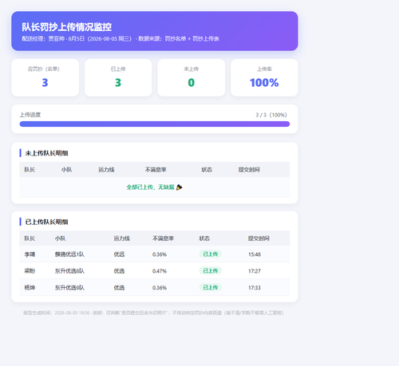The width and height of the screenshot is (399, 366).
Task: Click the party emoji after 无缺漏
Action: coord(179,187)
